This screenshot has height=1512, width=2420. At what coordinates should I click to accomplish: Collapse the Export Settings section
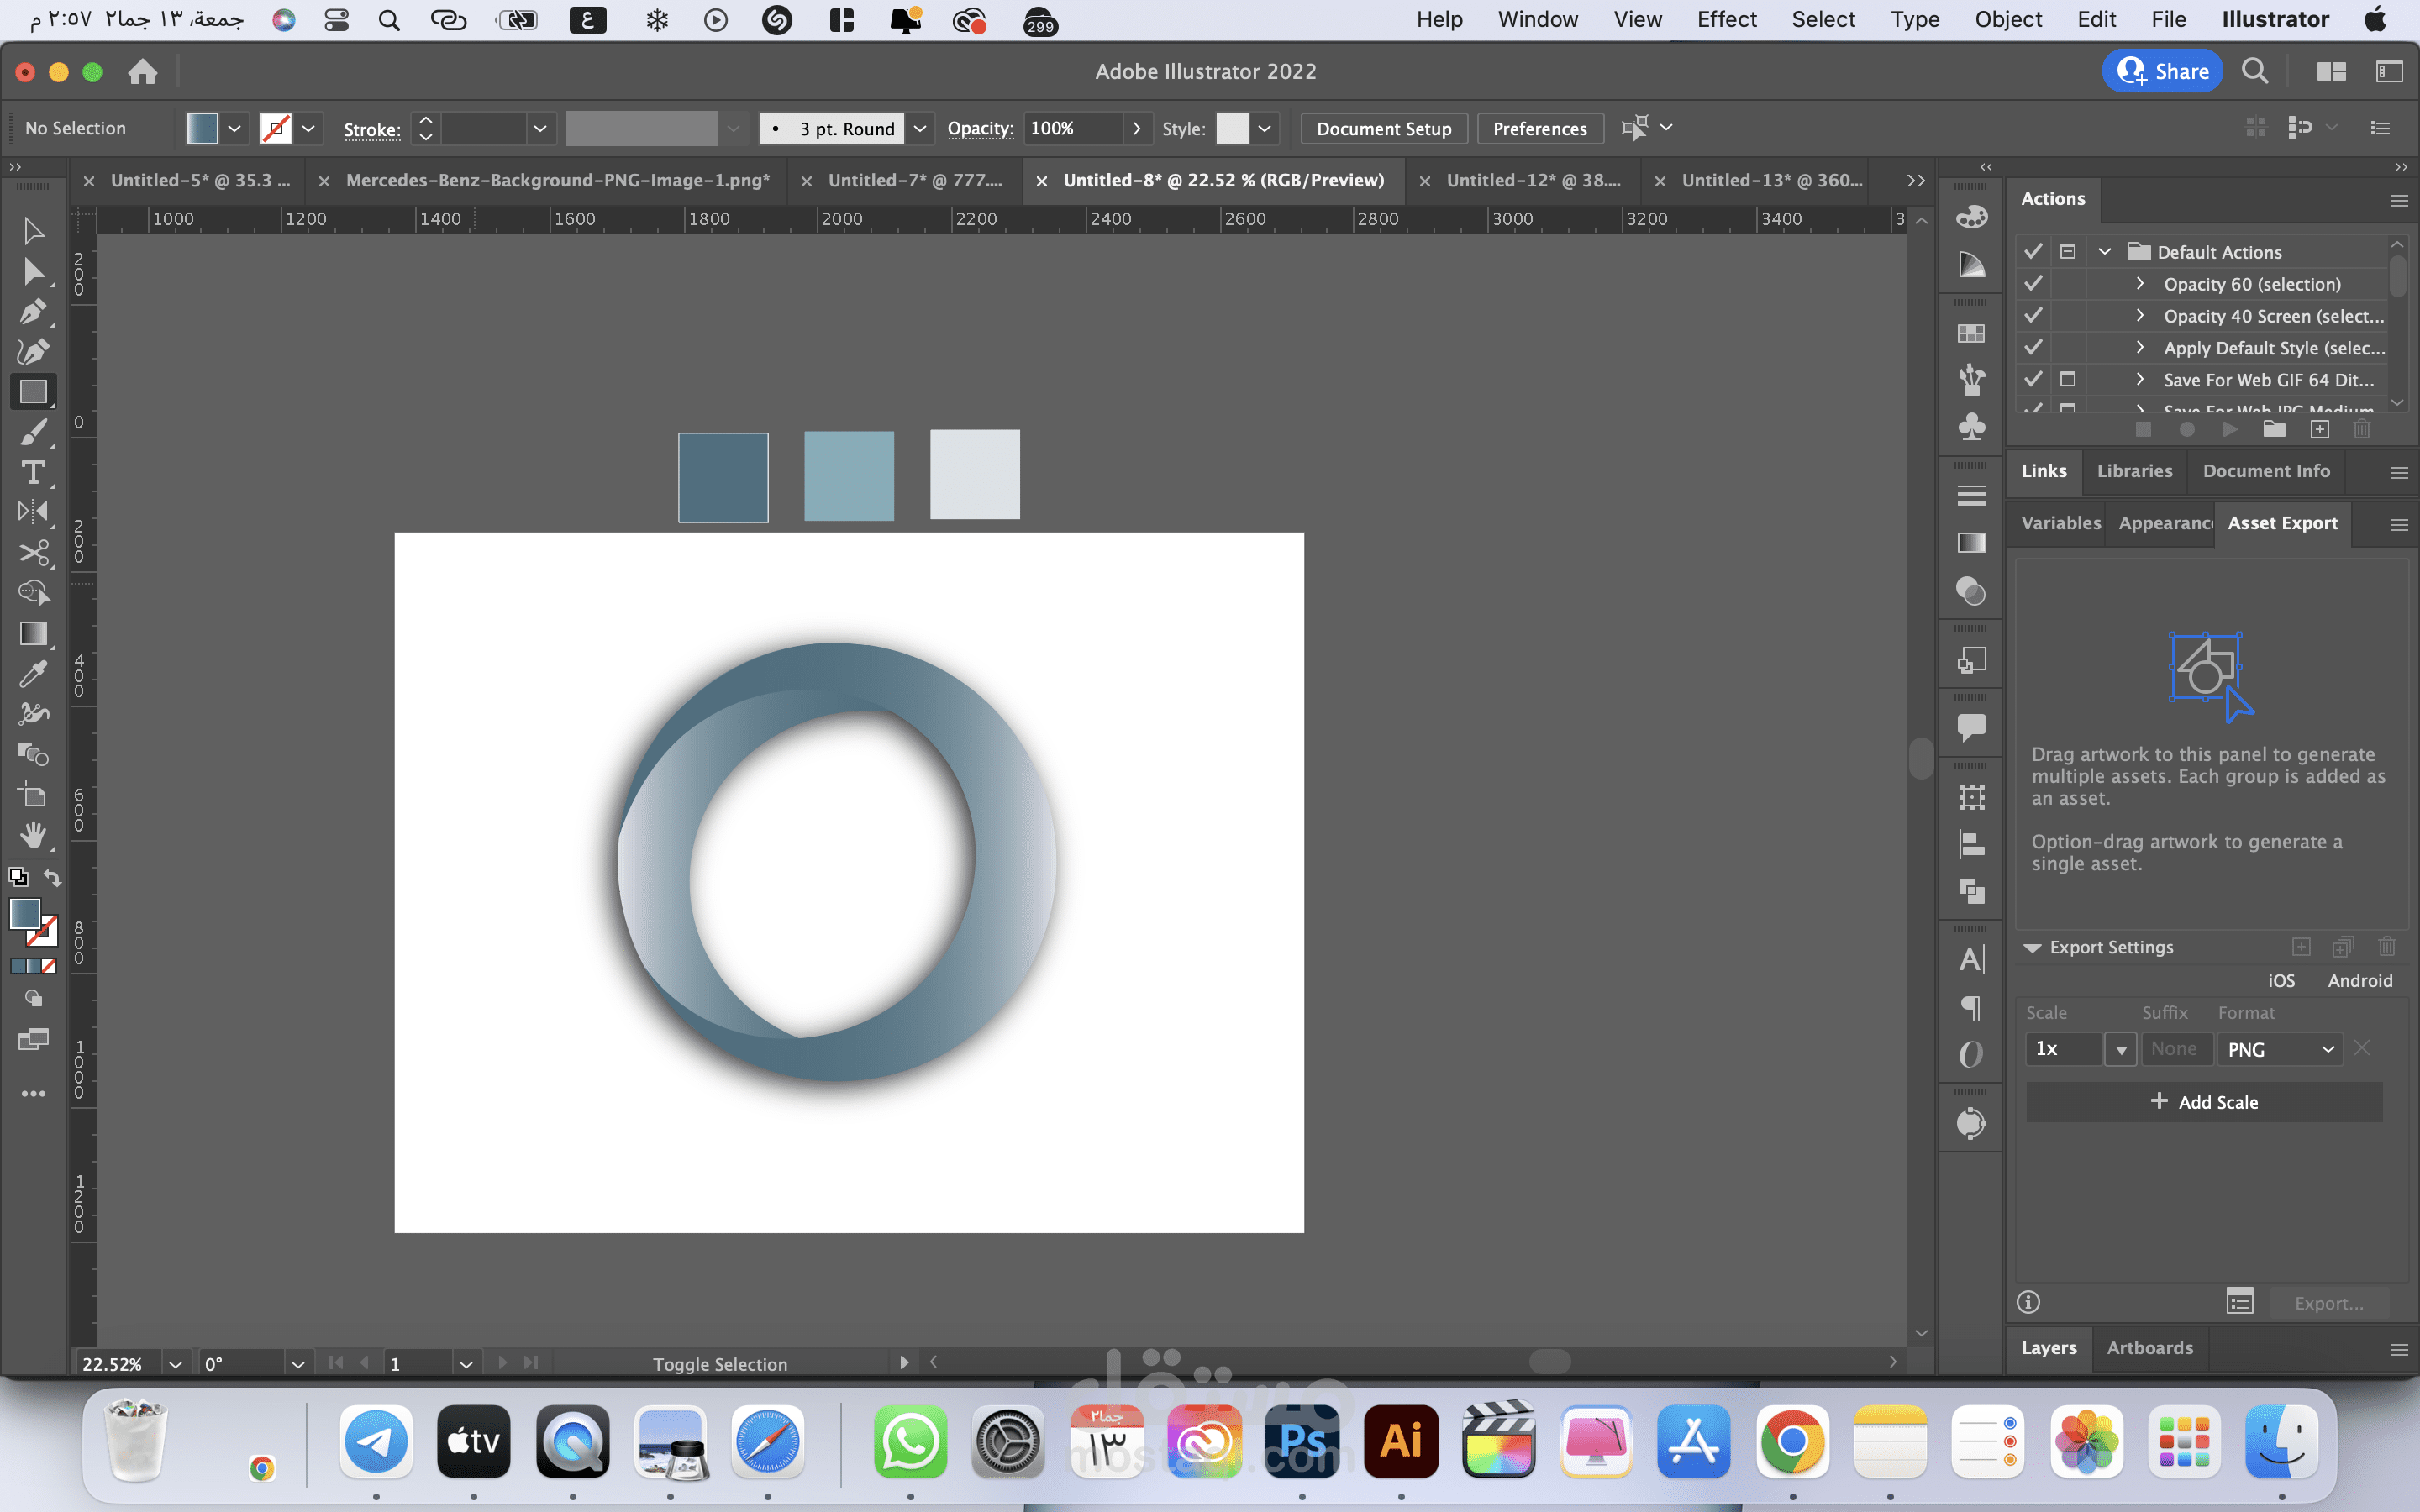[x=2032, y=947]
